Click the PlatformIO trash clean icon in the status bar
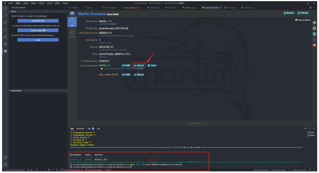Viewport: 319px width, 173px height. point(49,170)
